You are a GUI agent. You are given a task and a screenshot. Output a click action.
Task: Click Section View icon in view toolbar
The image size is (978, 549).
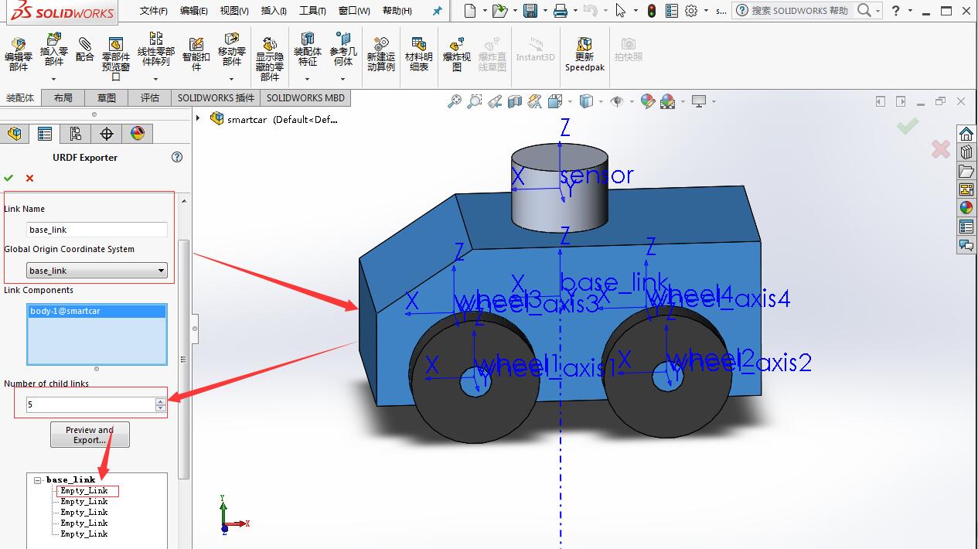515,101
